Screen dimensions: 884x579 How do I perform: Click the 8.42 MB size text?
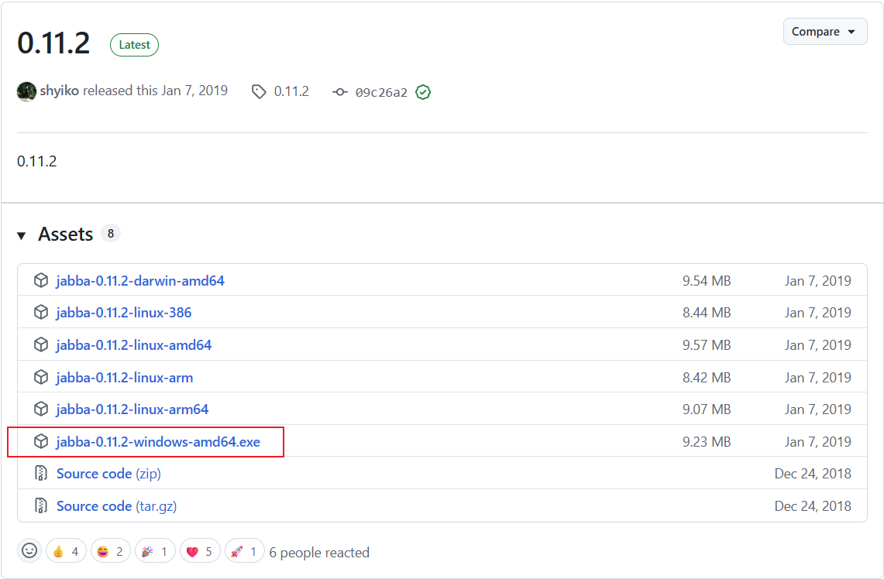[x=707, y=378]
